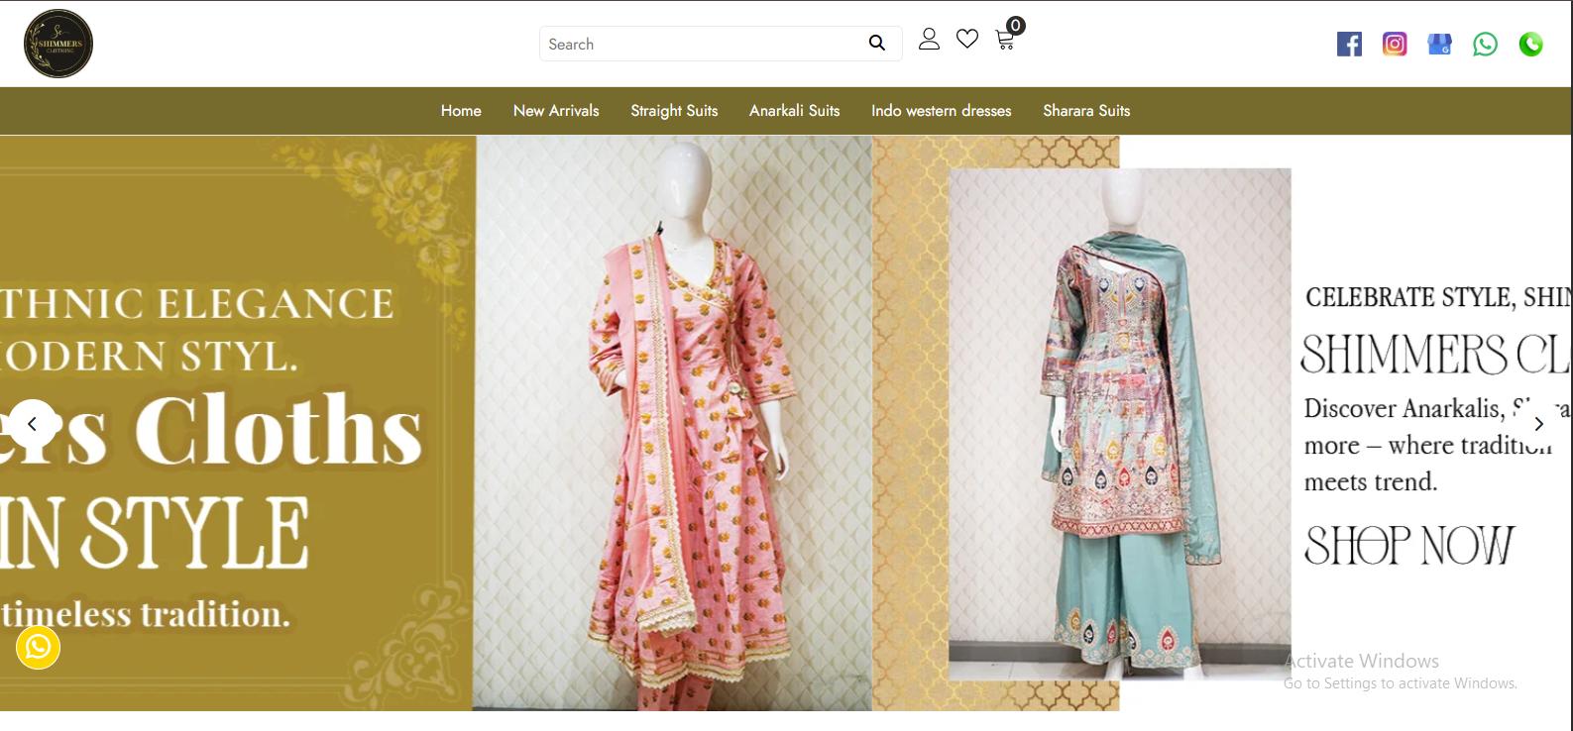Browse Straight Suits category
The image size is (1573, 731).
pyautogui.click(x=674, y=111)
